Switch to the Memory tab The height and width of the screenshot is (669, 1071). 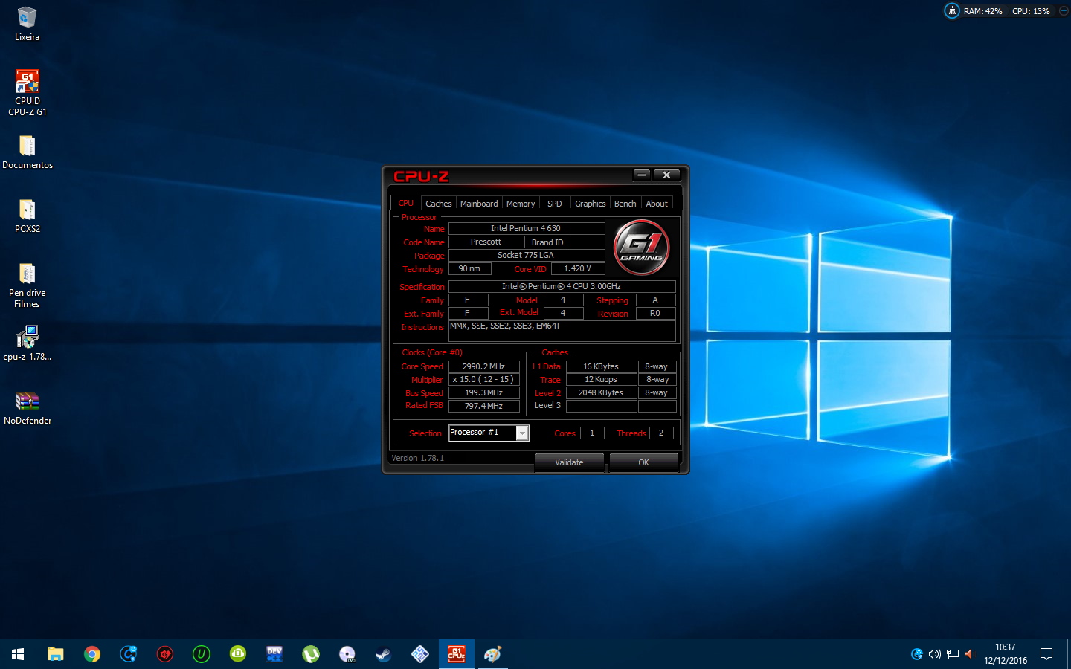[x=521, y=204]
